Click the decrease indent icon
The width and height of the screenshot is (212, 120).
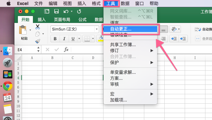pos(174,39)
